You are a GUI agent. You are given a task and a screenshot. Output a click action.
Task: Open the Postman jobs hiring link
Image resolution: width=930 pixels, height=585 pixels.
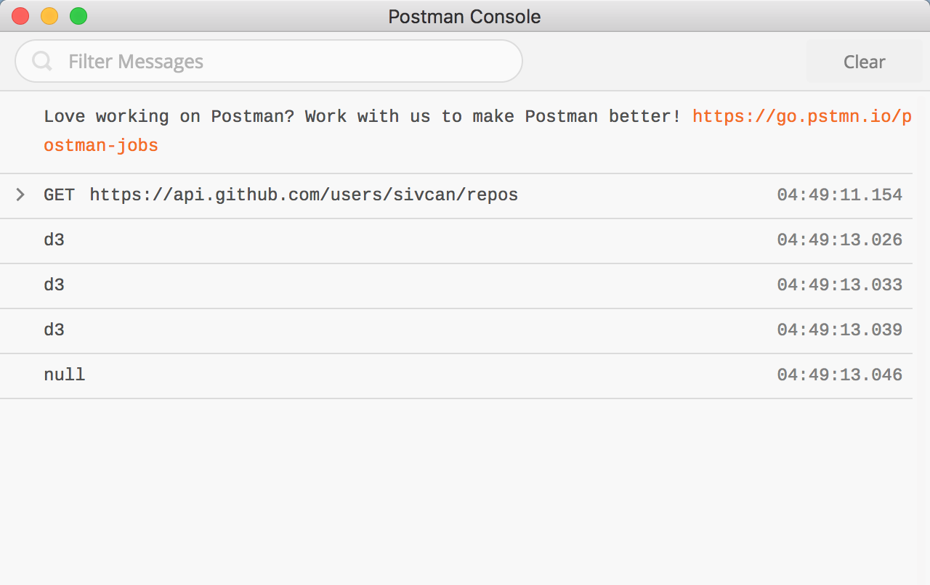[801, 115]
